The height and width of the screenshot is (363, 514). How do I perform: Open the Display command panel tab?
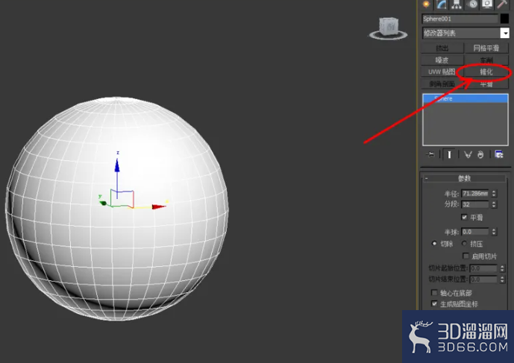487,4
